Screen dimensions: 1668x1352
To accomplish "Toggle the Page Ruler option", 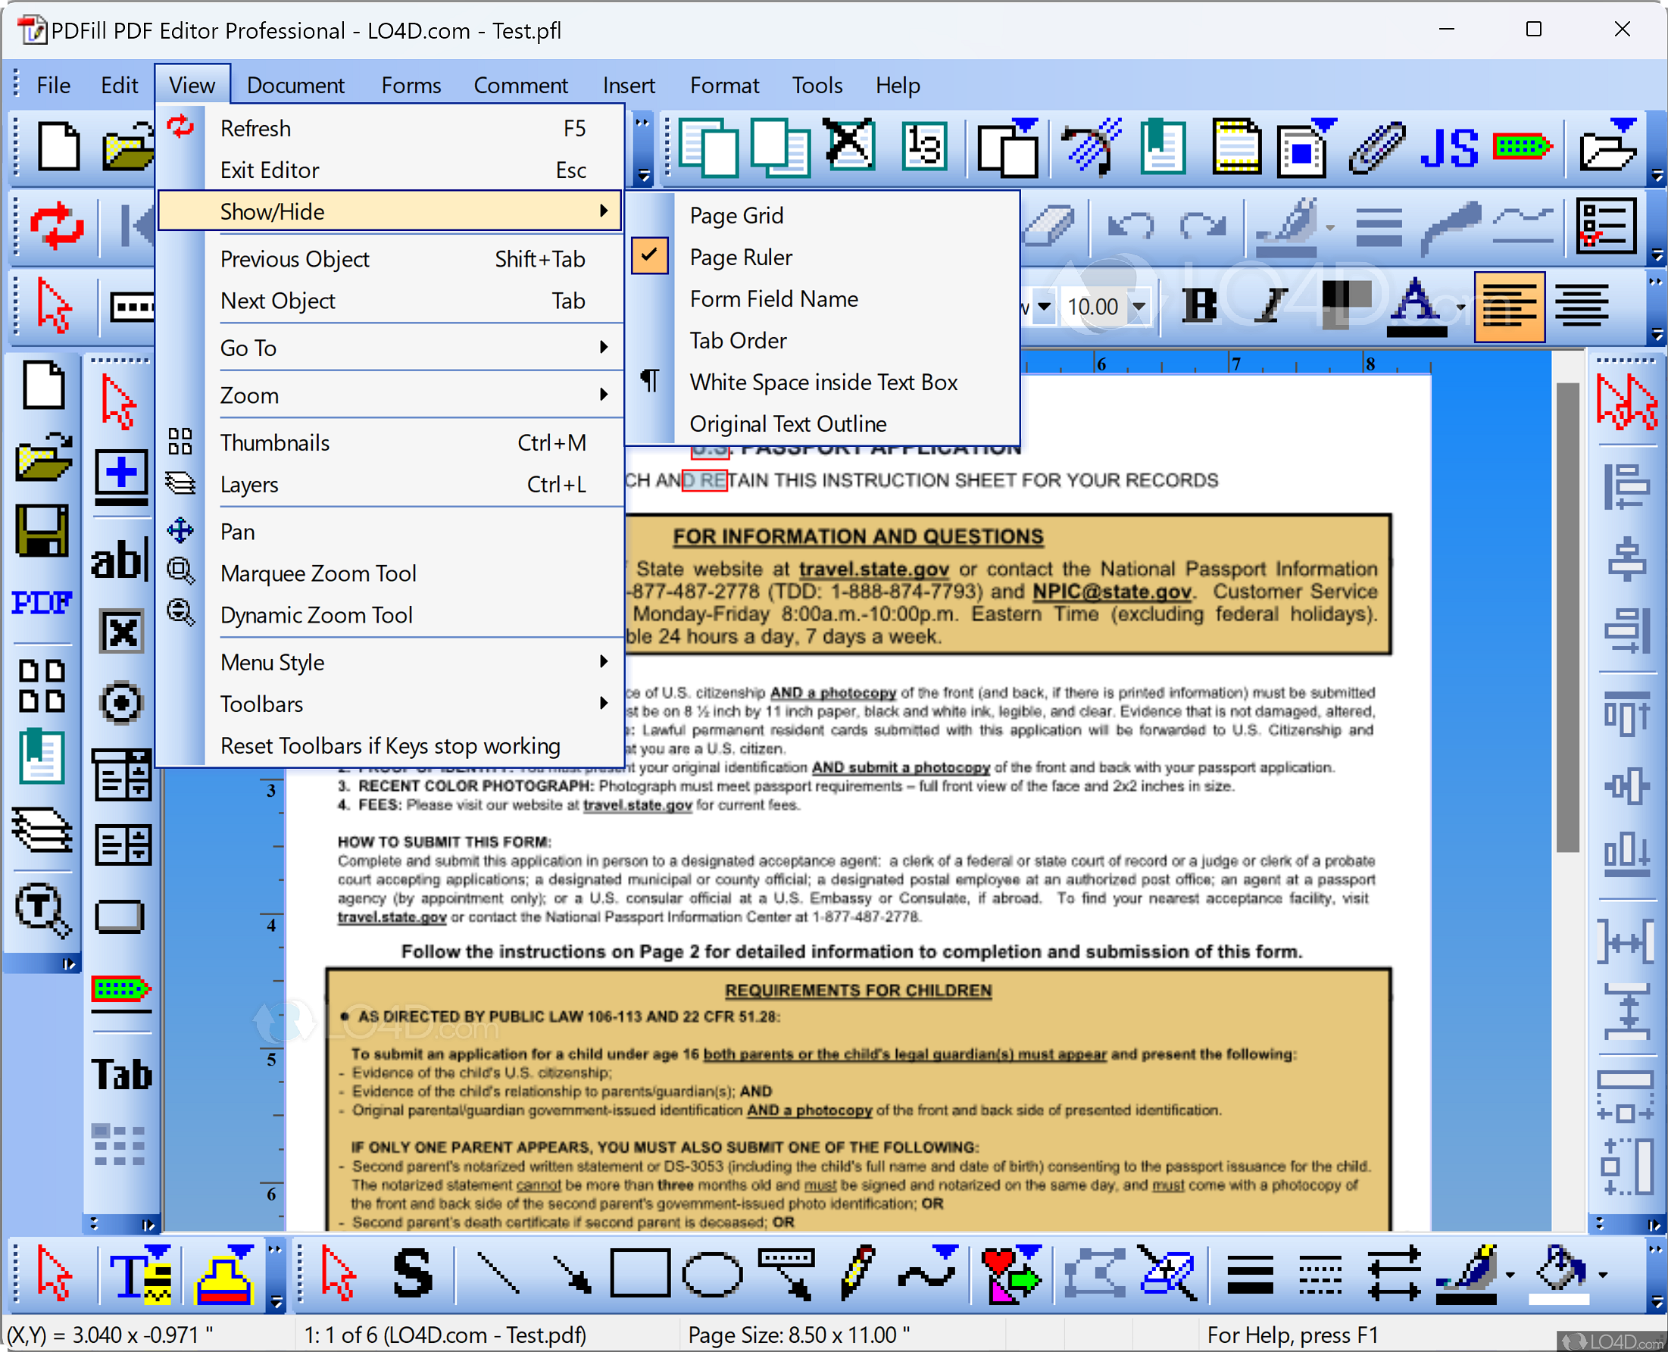I will click(741, 257).
